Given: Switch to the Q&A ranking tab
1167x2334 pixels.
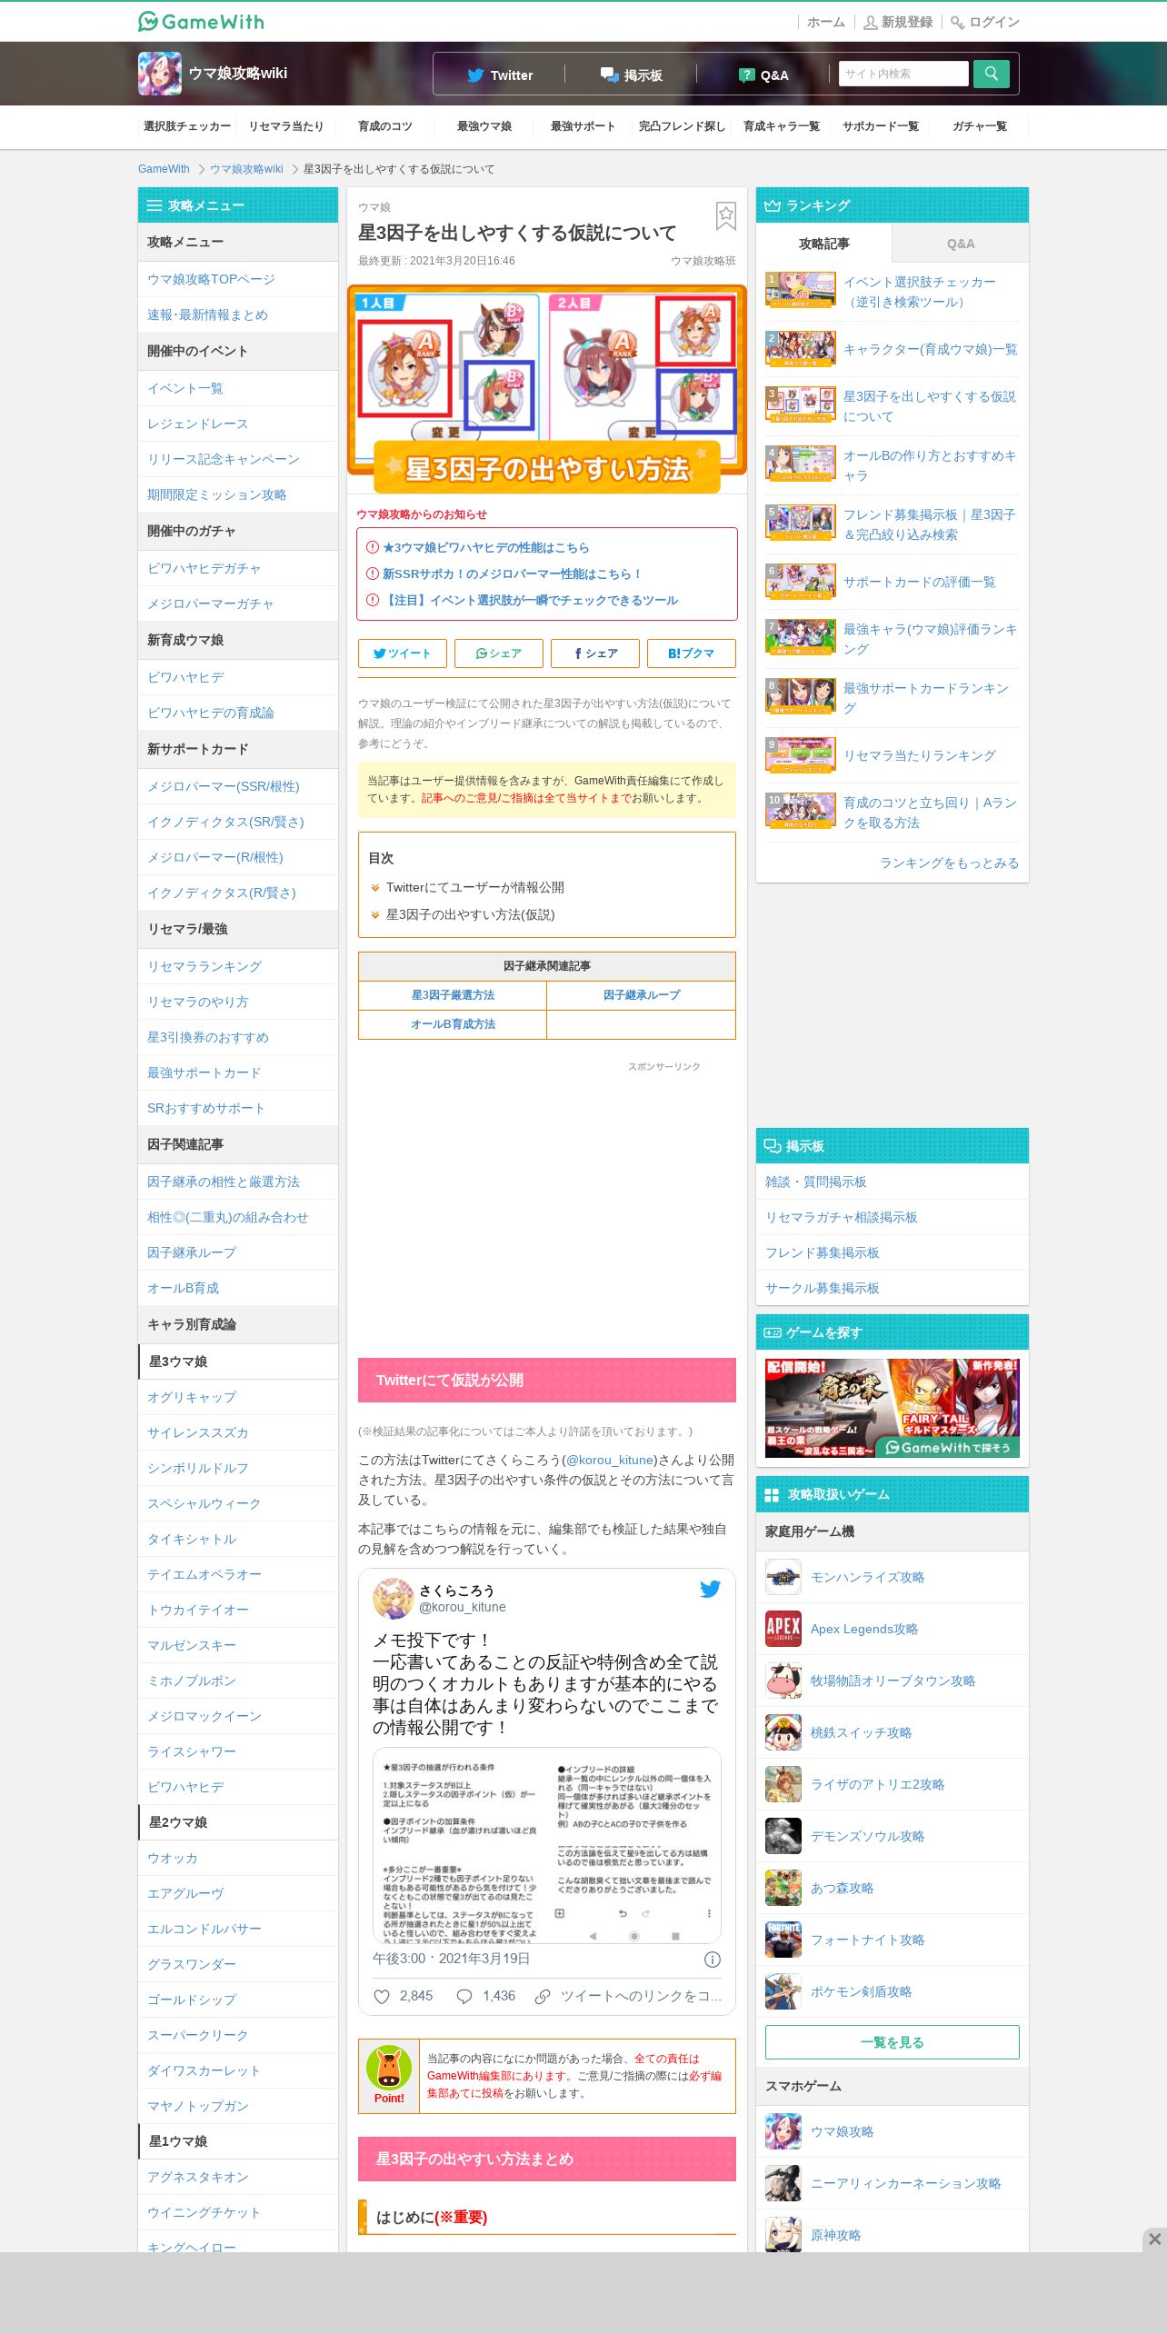Looking at the screenshot, I should [x=961, y=244].
